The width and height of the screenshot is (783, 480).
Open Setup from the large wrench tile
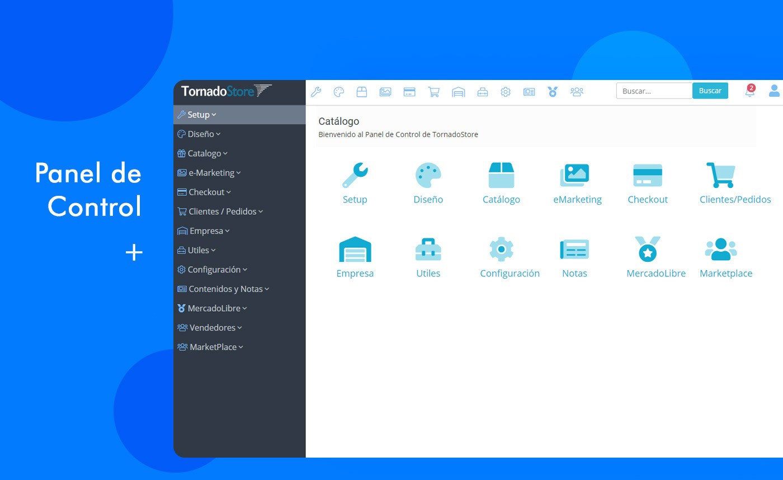355,183
